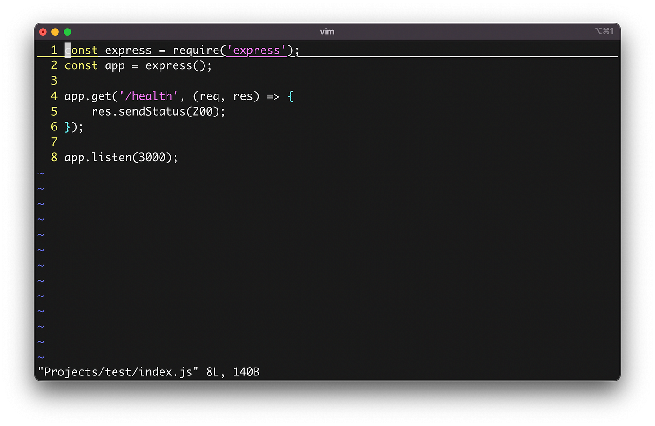Click the const keyword on line 2

click(x=81, y=65)
